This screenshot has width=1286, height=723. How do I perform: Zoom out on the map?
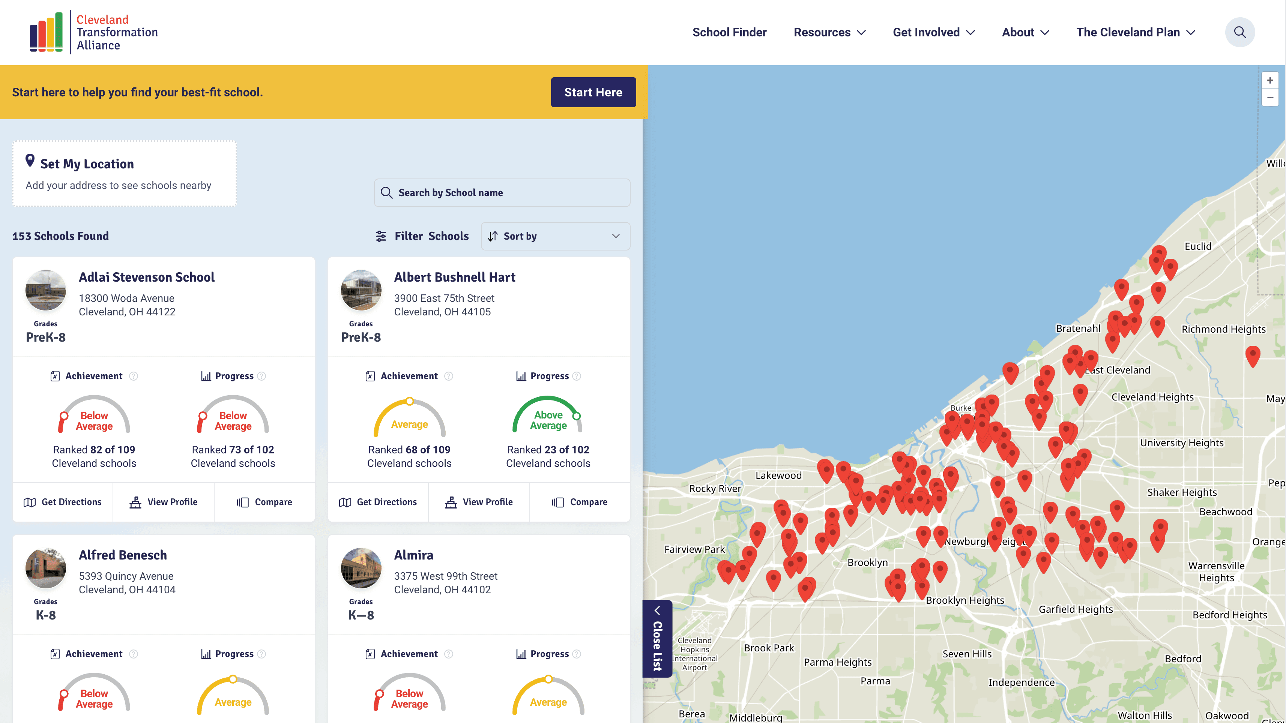(1269, 98)
